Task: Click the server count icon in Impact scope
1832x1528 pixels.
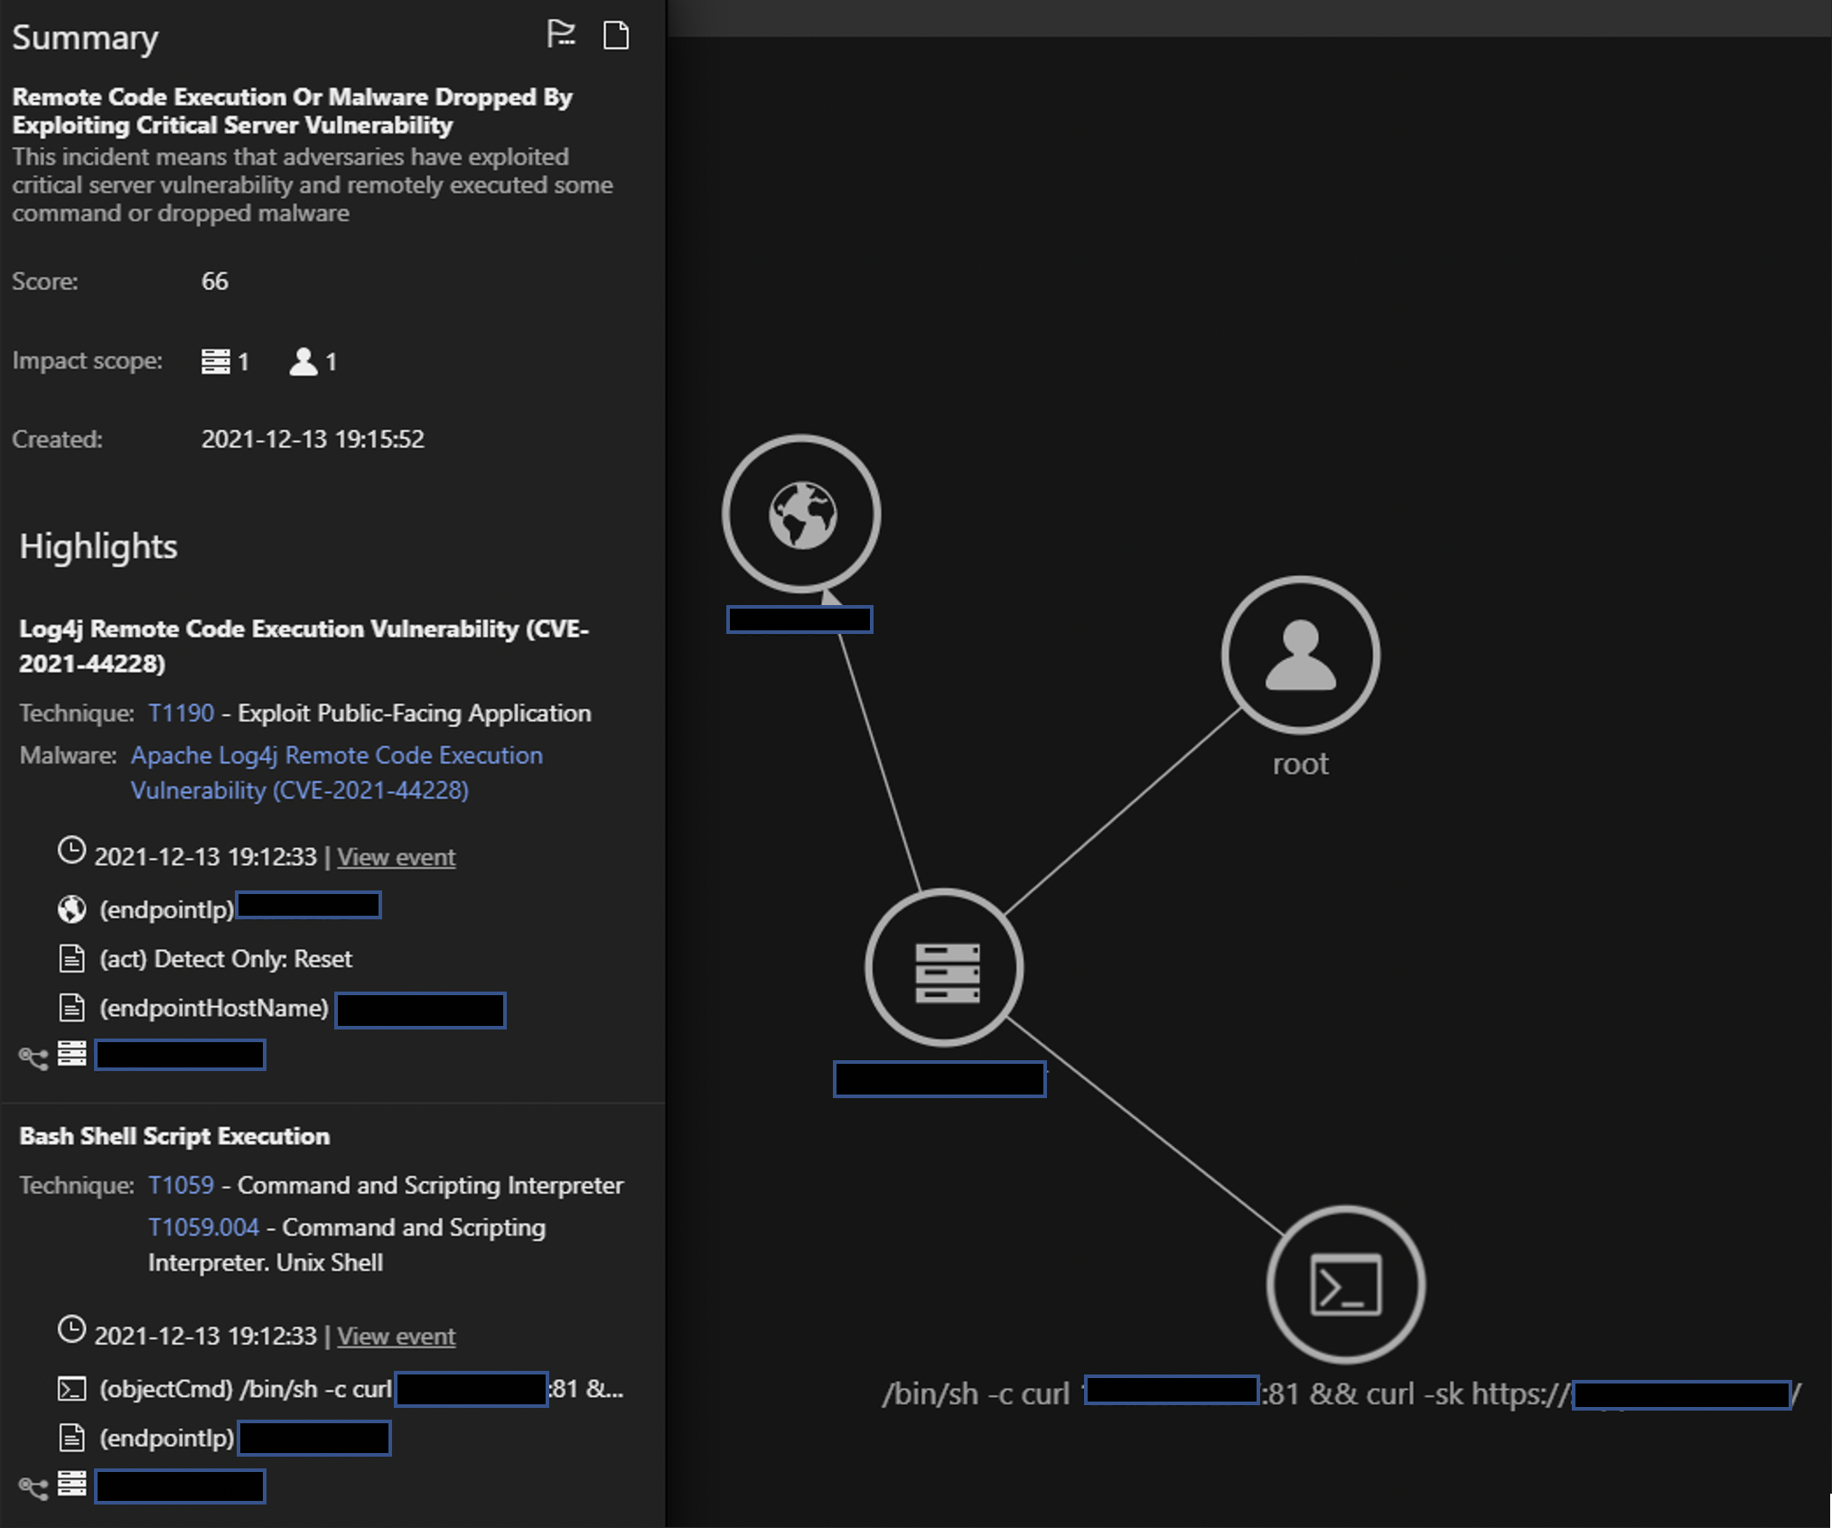Action: click(216, 361)
